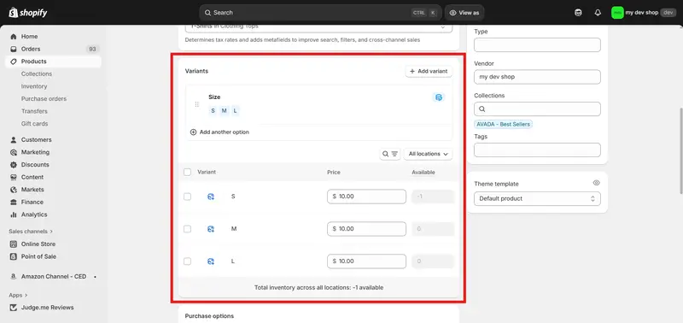
Task: Click the Point of Sale icon
Action: [14, 256]
